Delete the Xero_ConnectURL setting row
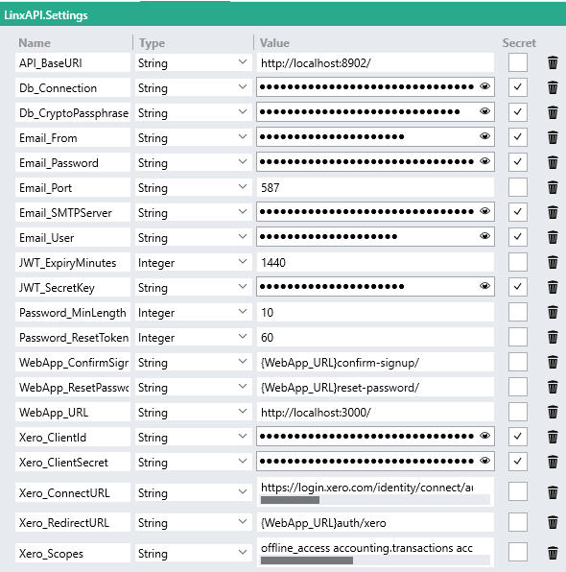The height and width of the screenshot is (572, 566). [553, 492]
